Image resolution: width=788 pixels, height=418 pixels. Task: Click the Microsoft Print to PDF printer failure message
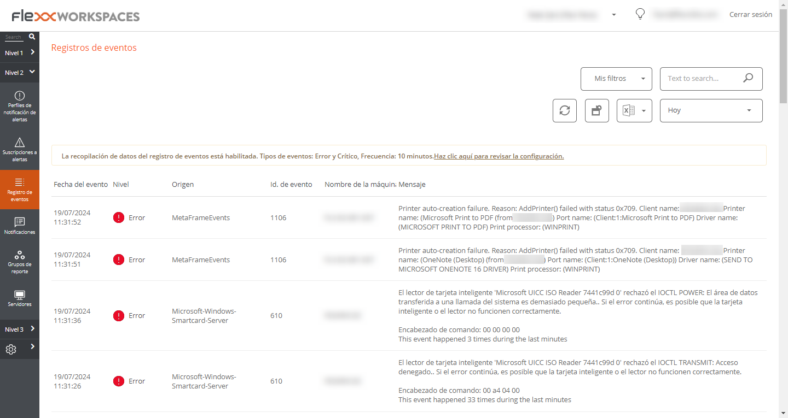[x=572, y=217]
